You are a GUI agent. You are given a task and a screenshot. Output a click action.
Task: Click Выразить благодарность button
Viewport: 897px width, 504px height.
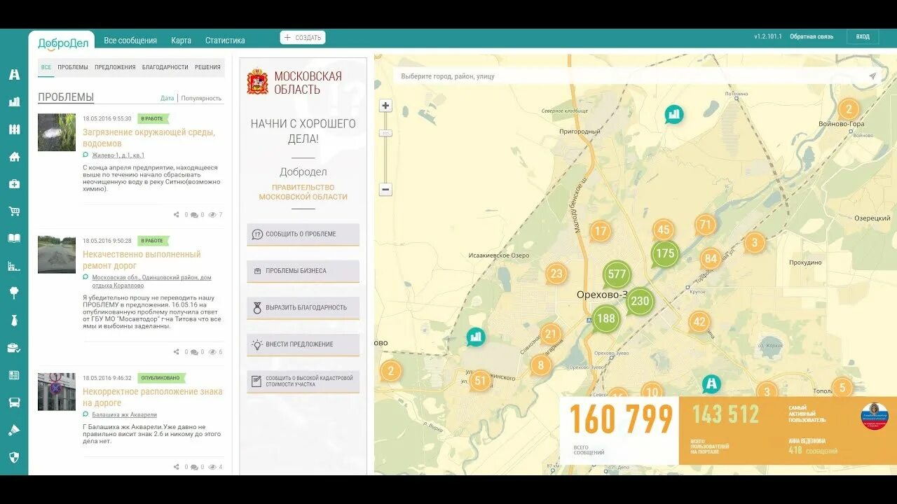pos(303,307)
